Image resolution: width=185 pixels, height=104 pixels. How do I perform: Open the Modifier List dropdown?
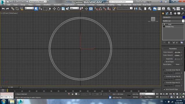183,21
